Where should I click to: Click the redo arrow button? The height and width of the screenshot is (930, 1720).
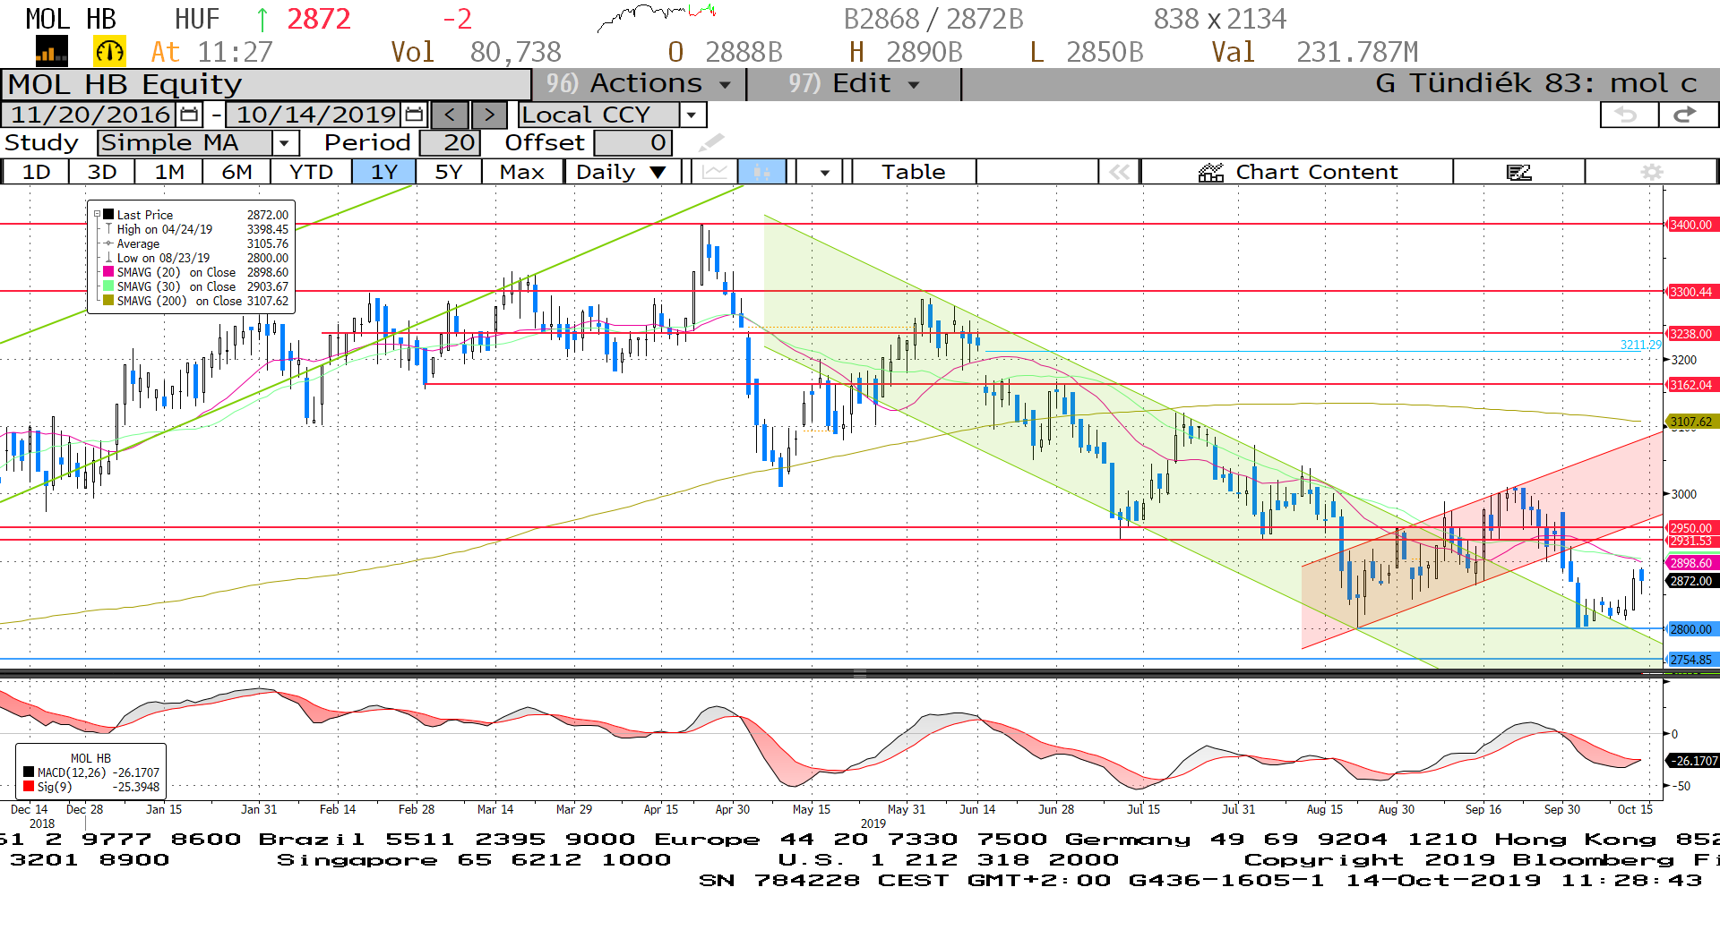[1687, 115]
